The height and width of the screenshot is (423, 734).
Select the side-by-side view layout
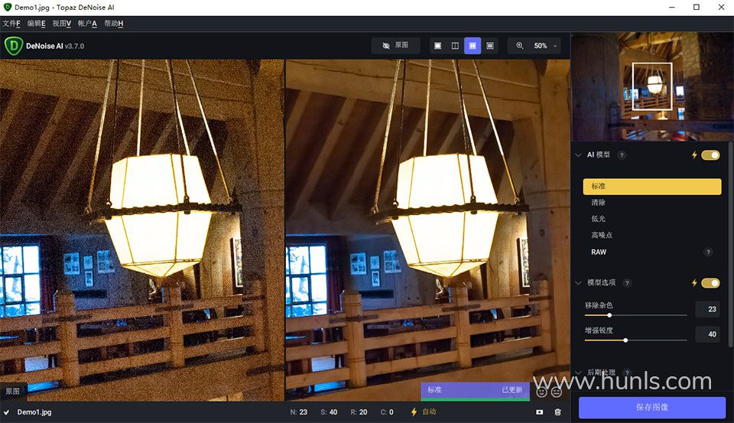click(473, 45)
